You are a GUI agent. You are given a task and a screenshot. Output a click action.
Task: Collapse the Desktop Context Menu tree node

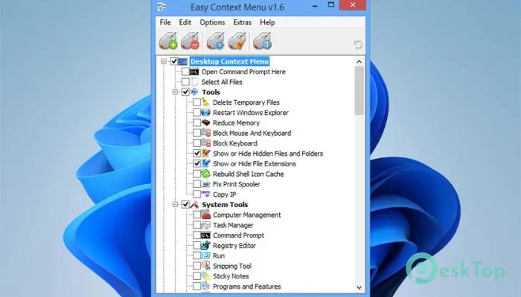[164, 62]
